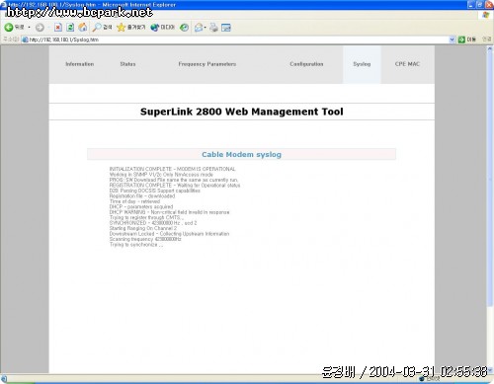
Task: Click the greyed Forward arrow button
Action: [x=40, y=28]
